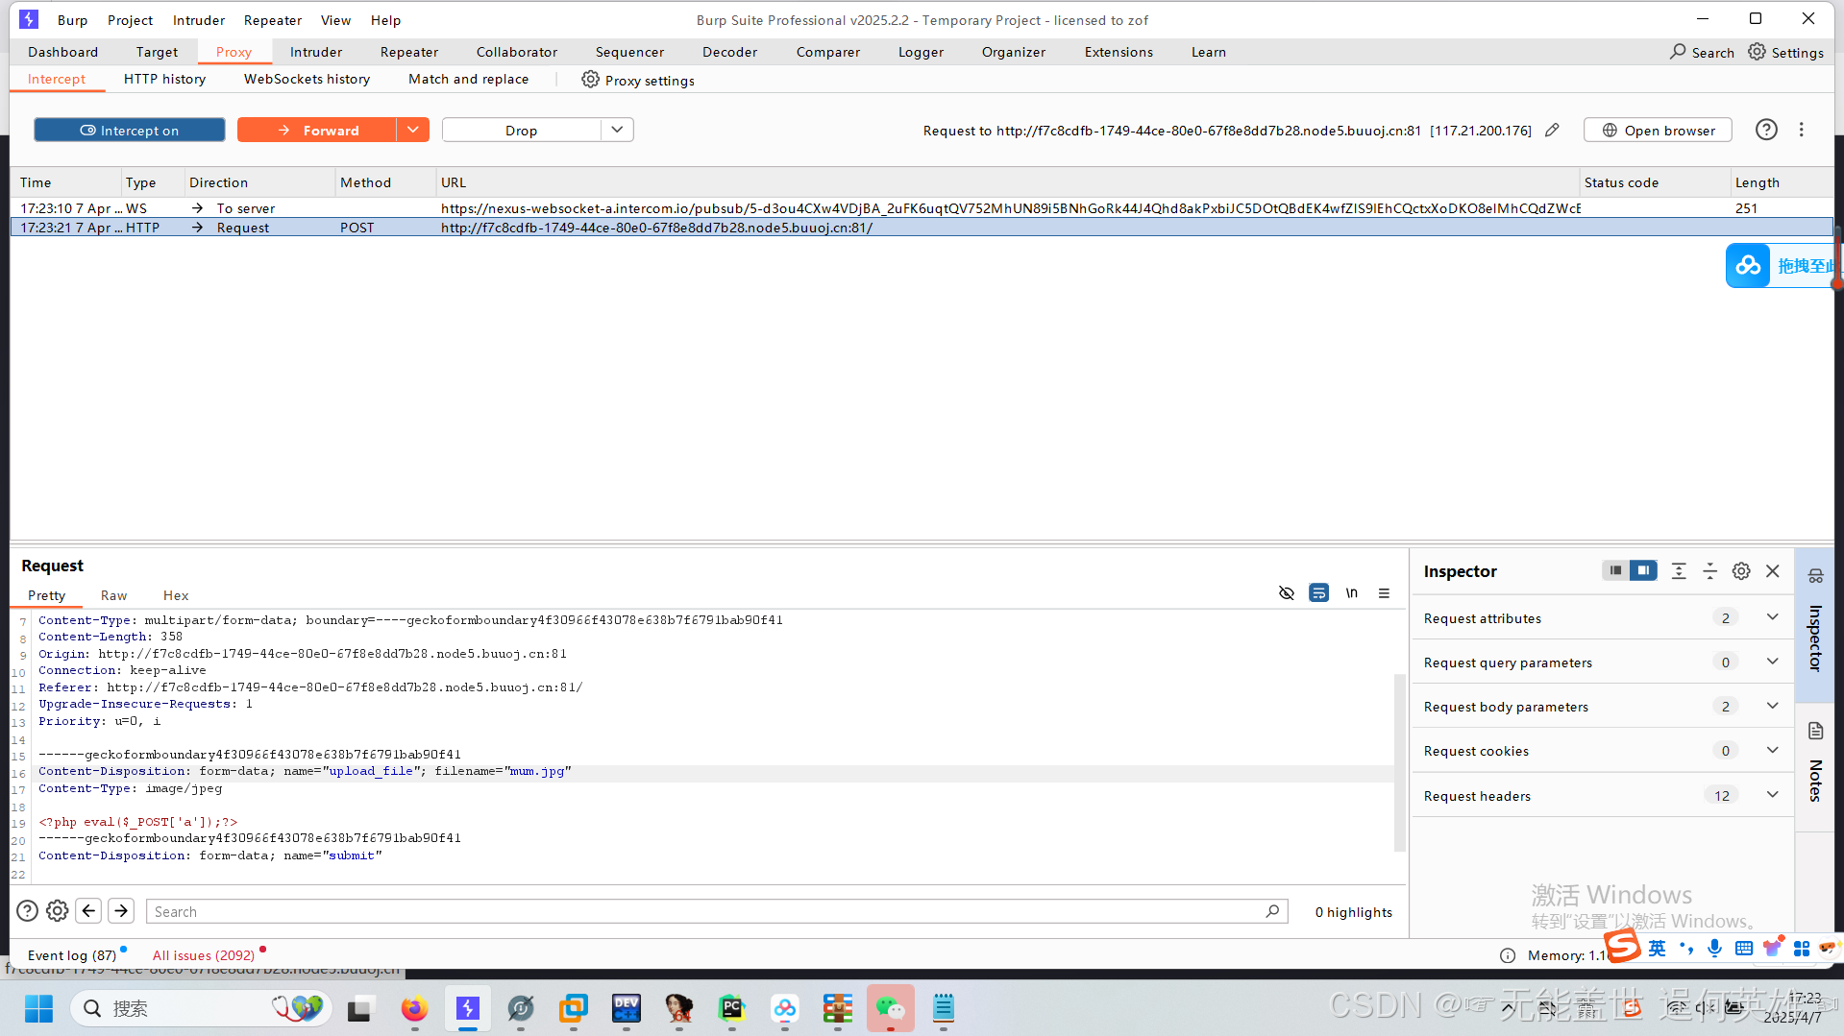The width and height of the screenshot is (1844, 1036).
Task: Select the POST request row
Action: click(x=922, y=228)
